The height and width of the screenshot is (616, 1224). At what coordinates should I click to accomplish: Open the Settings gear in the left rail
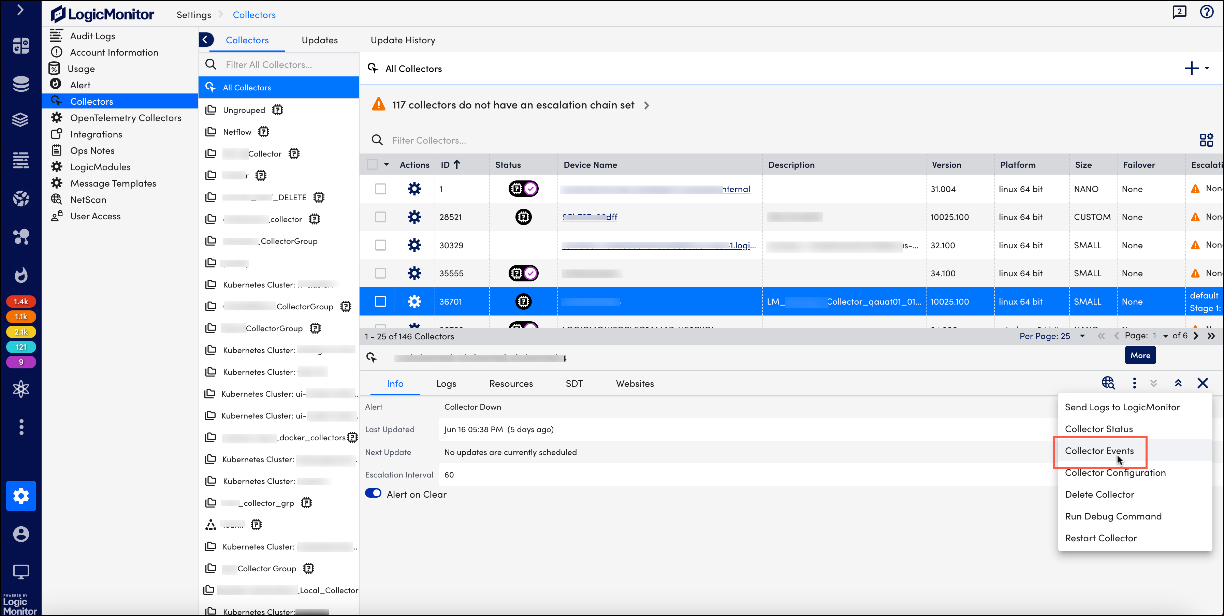coord(21,496)
